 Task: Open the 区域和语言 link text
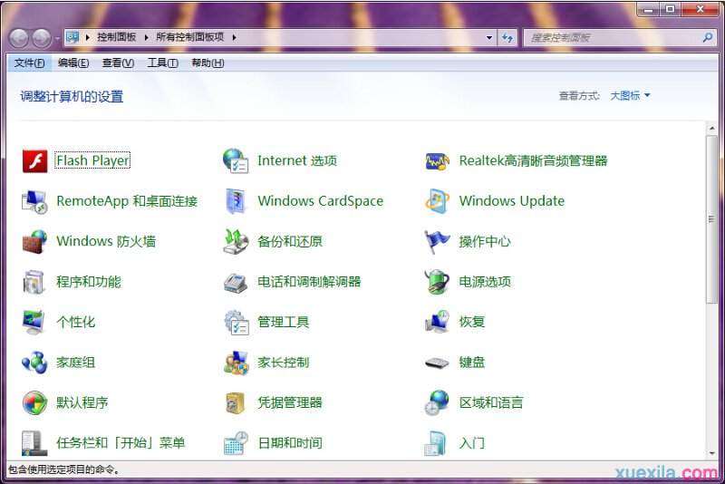coord(491,402)
